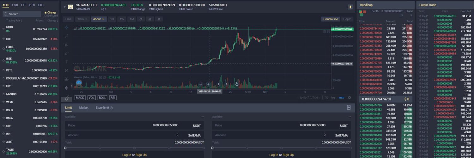Switch to BTC market tab
This screenshot has height=158, width=474.
pos(32,5)
